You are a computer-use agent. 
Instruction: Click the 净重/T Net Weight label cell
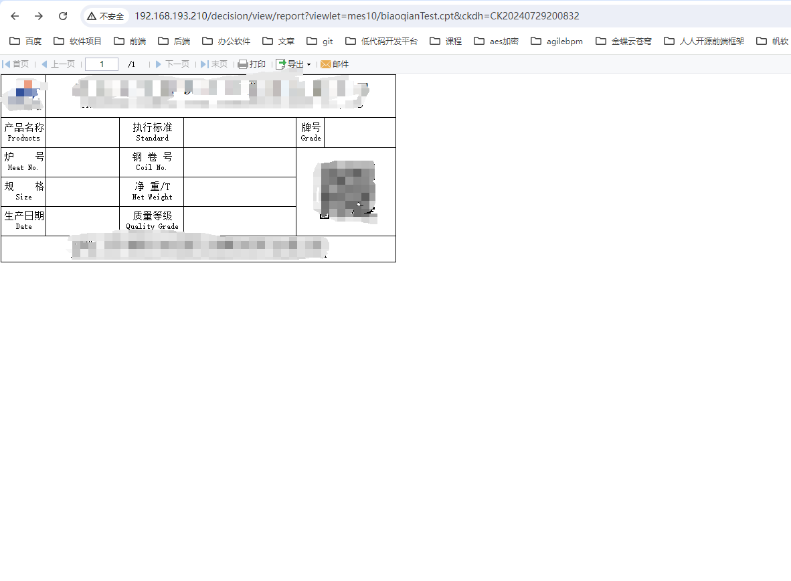pyautogui.click(x=152, y=191)
